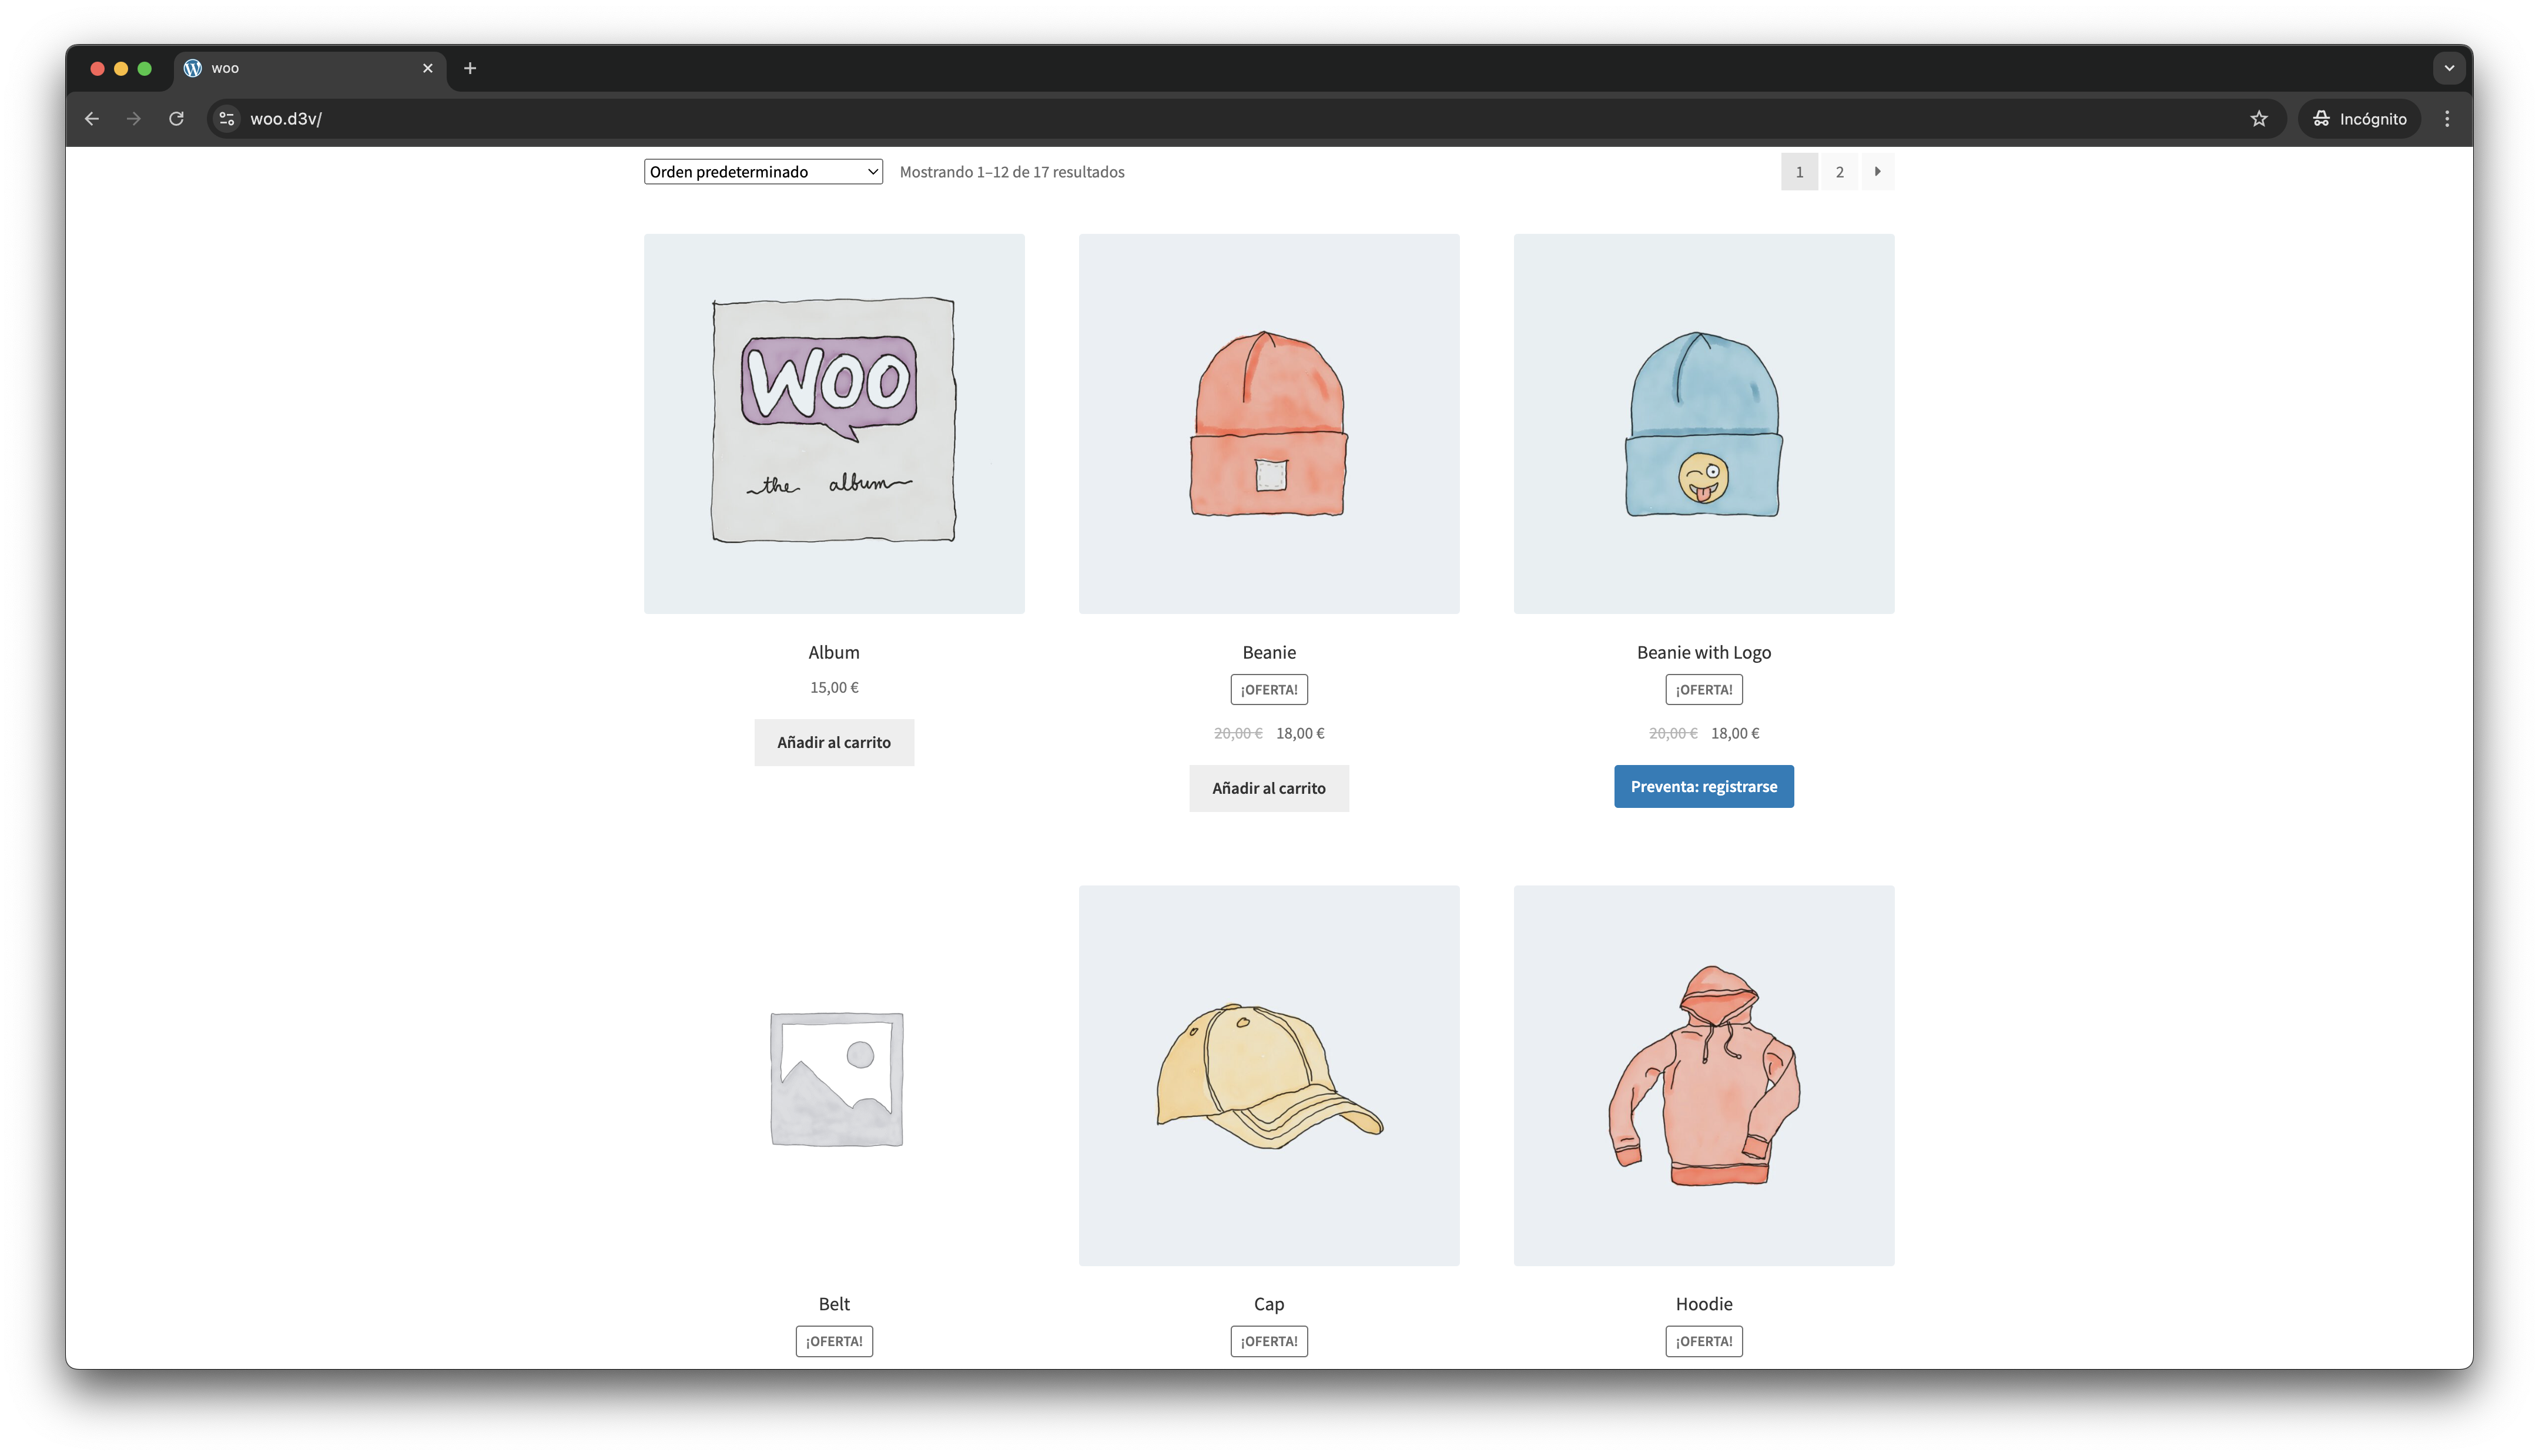Open the Chrome three-dot menu
Viewport: 2539px width, 1456px height.
point(2446,119)
